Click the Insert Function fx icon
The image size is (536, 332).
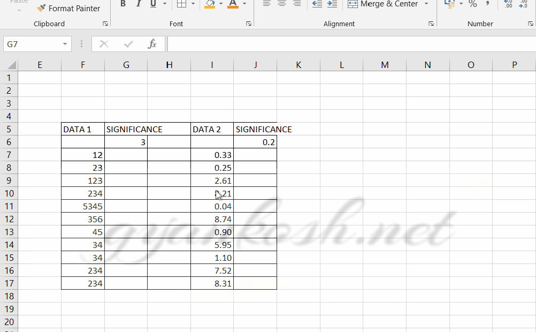(x=152, y=43)
